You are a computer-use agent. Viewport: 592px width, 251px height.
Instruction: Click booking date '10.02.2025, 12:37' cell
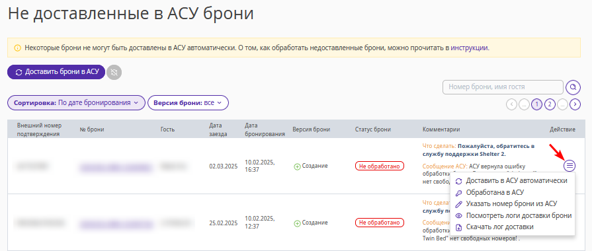(259, 223)
